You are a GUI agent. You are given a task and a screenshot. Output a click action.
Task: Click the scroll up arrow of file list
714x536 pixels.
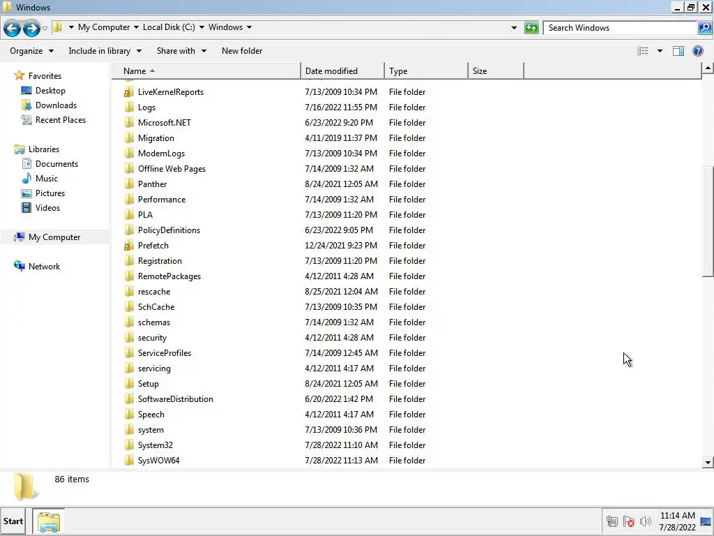708,68
